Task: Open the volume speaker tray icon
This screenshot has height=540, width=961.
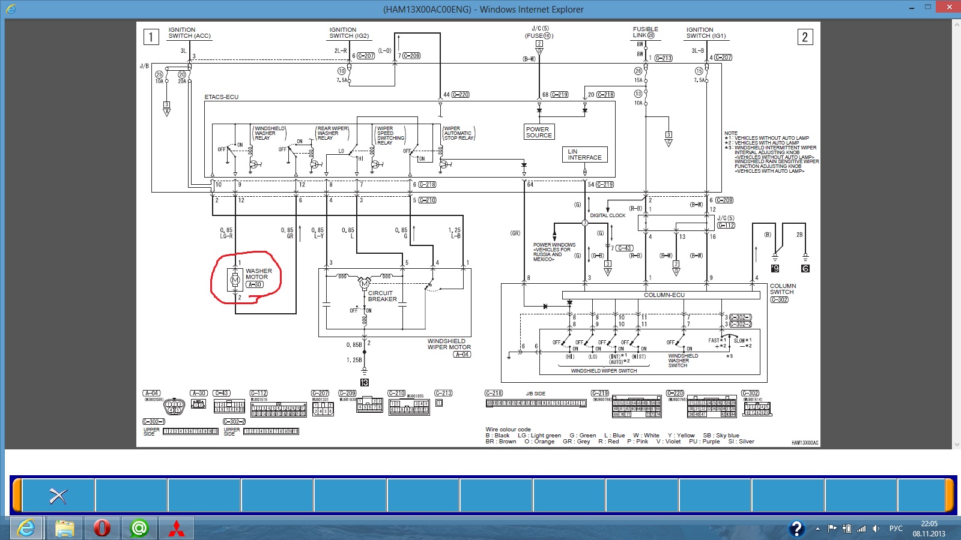Action: pyautogui.click(x=876, y=529)
